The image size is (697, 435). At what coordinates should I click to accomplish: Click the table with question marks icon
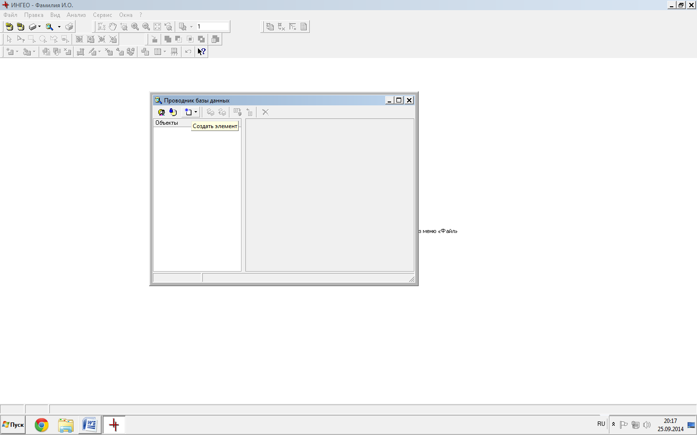(174, 52)
